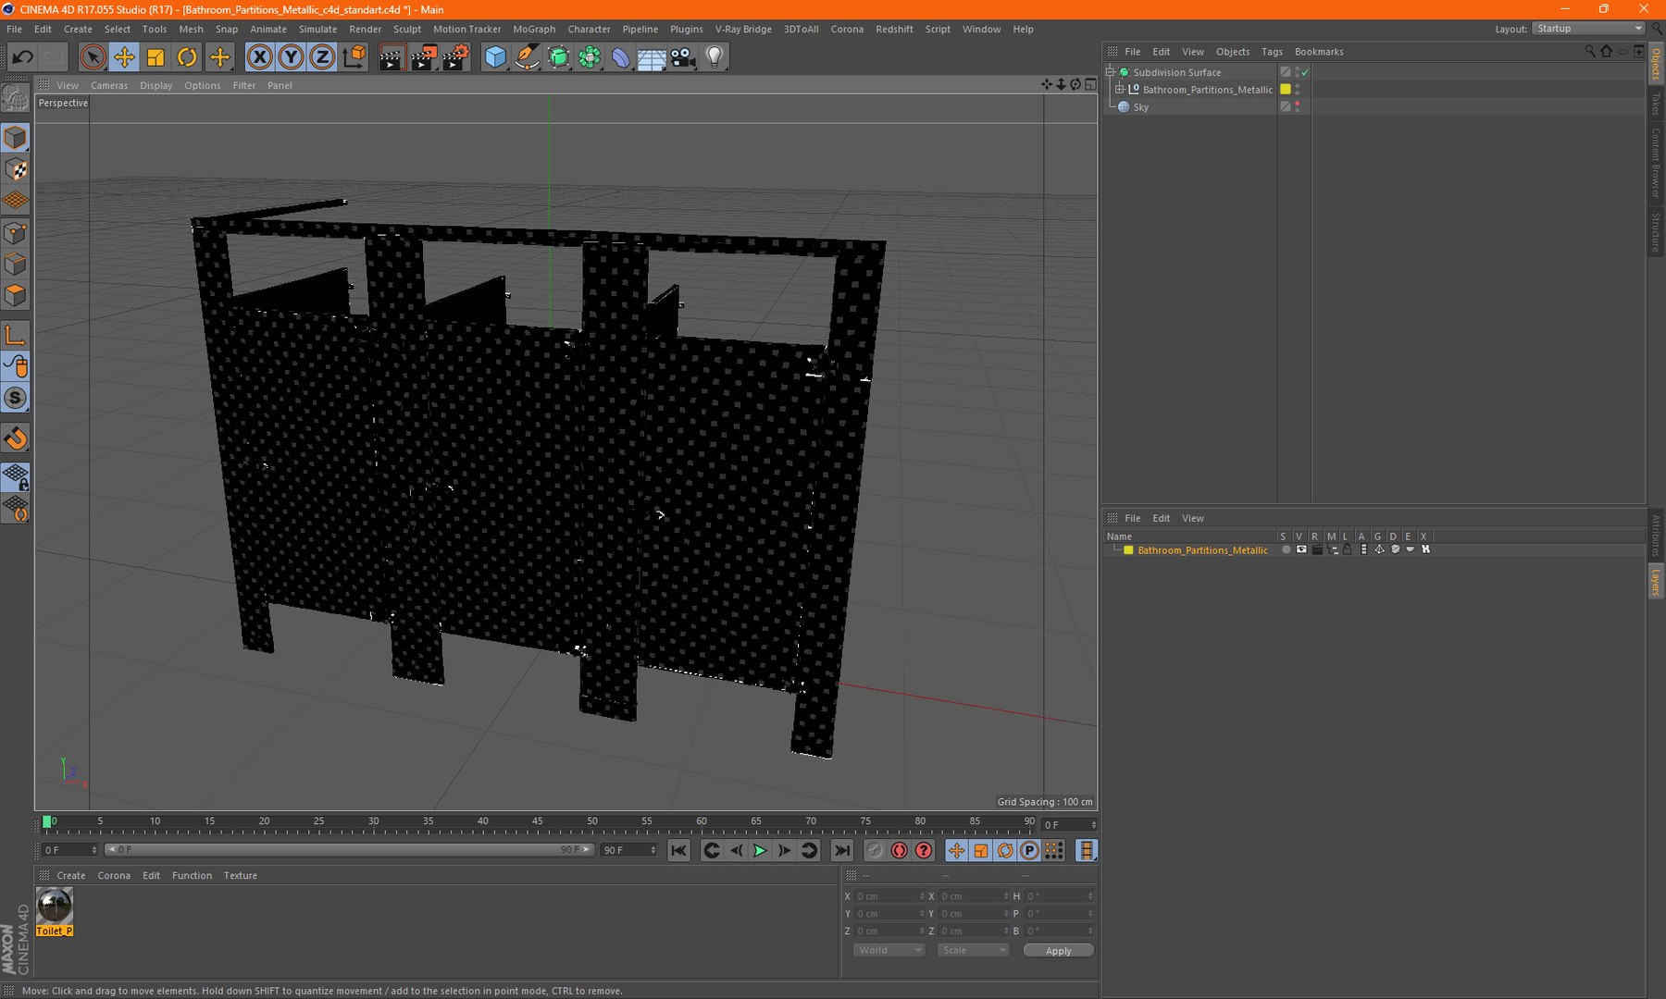1666x999 pixels.
Task: Click the Apply button
Action: (1058, 950)
